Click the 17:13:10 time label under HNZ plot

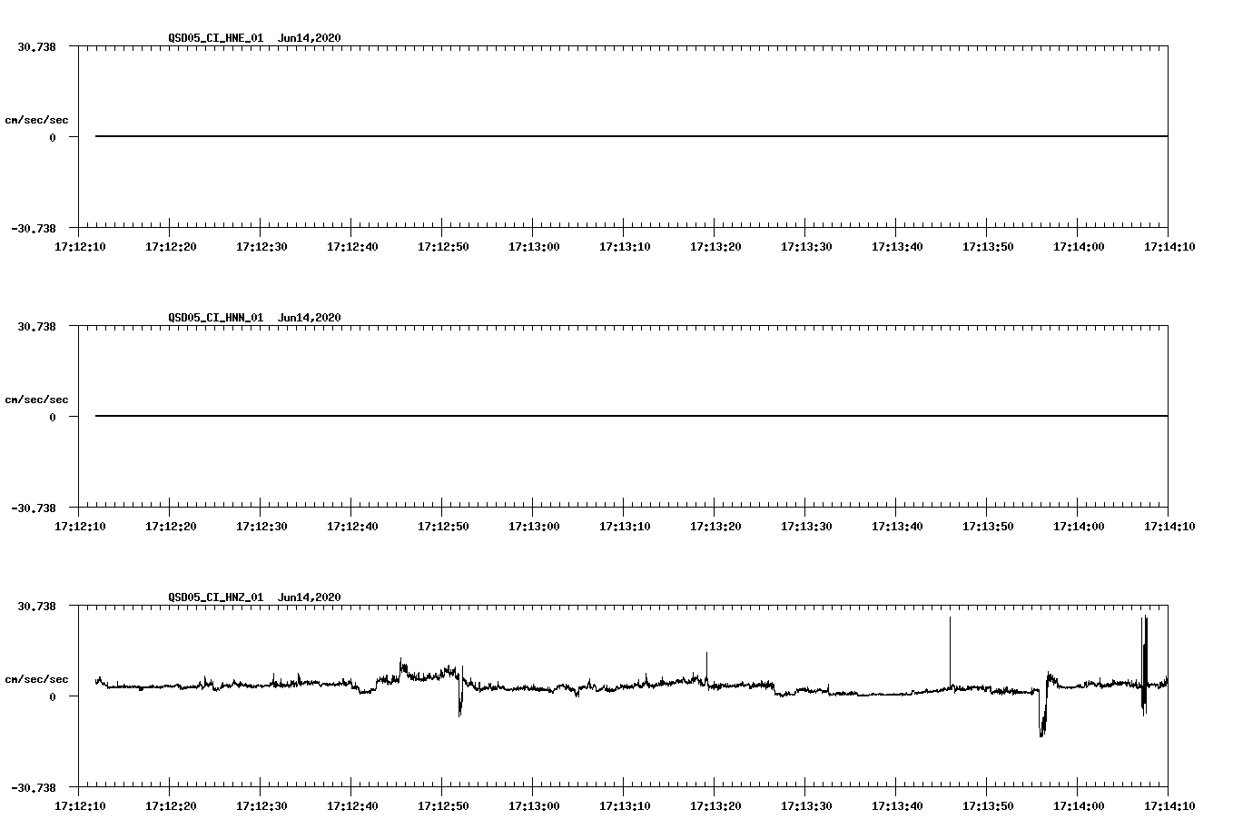pos(625,805)
